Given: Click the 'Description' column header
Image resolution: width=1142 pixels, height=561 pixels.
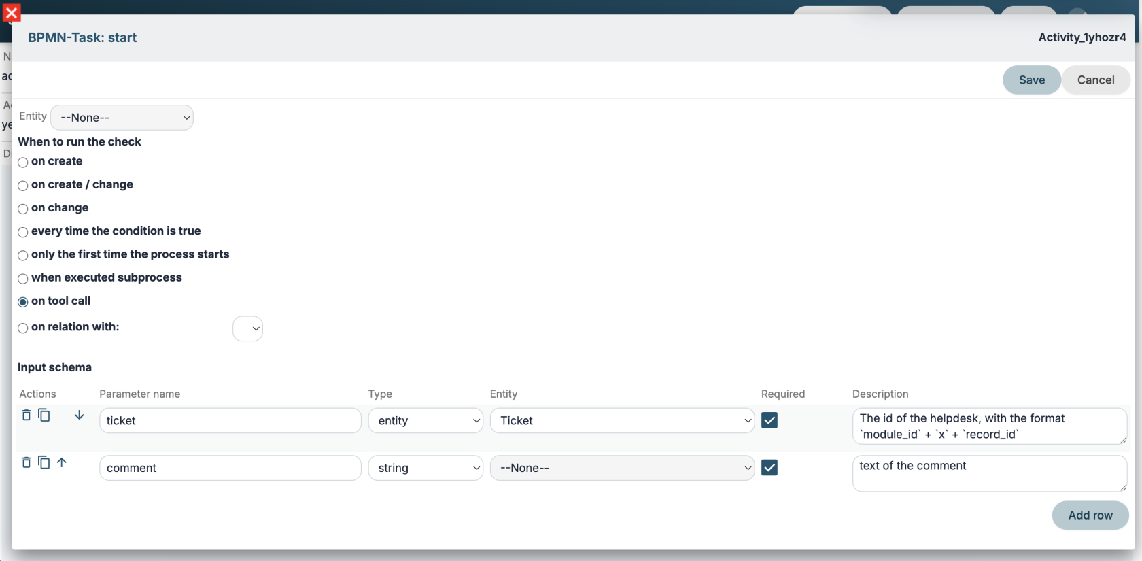Looking at the screenshot, I should point(880,394).
